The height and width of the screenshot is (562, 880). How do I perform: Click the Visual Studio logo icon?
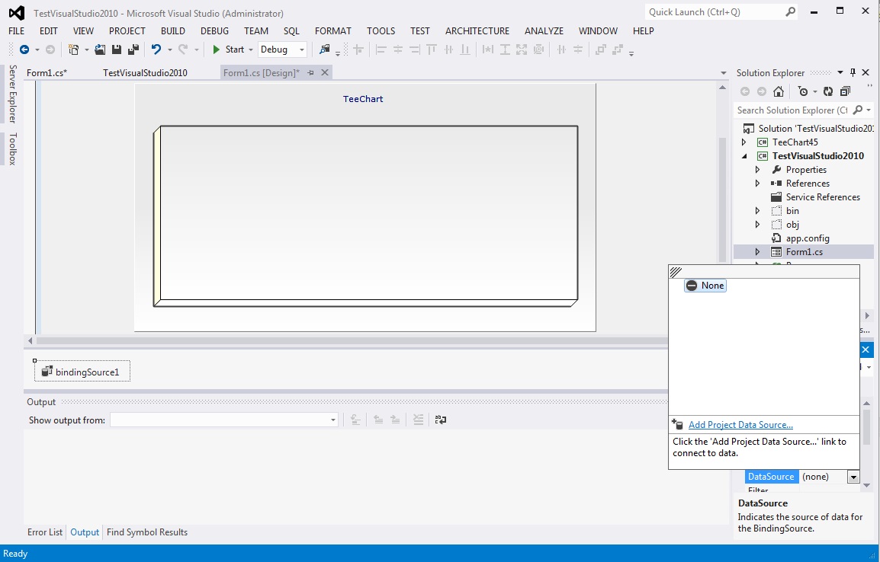click(17, 12)
